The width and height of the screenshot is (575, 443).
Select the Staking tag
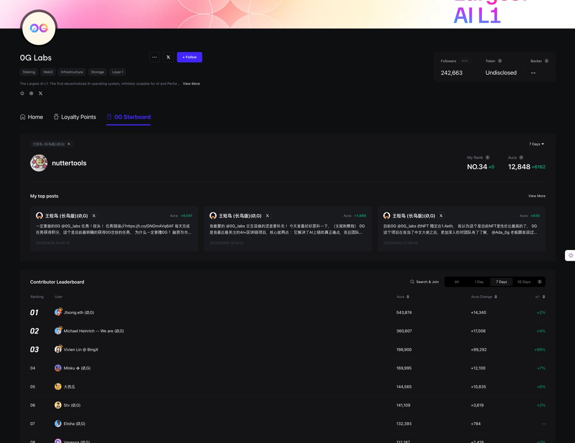click(x=29, y=72)
